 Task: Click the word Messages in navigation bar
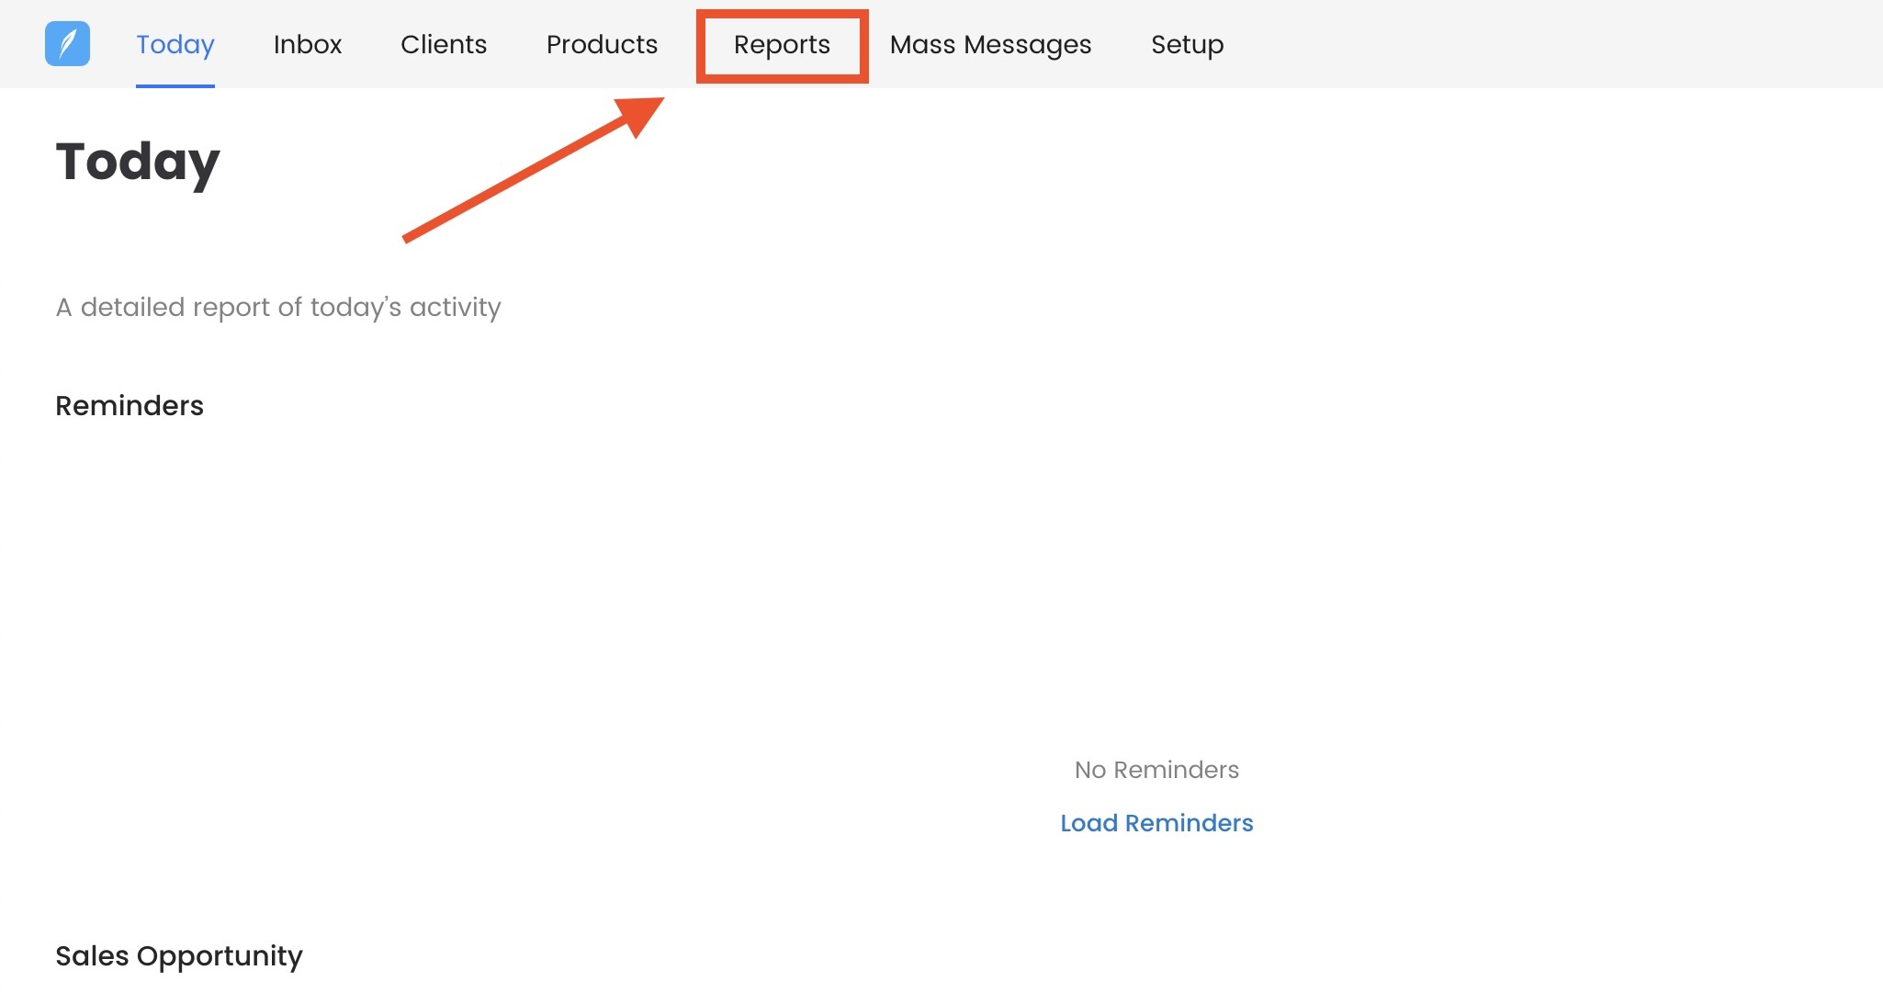(1027, 44)
